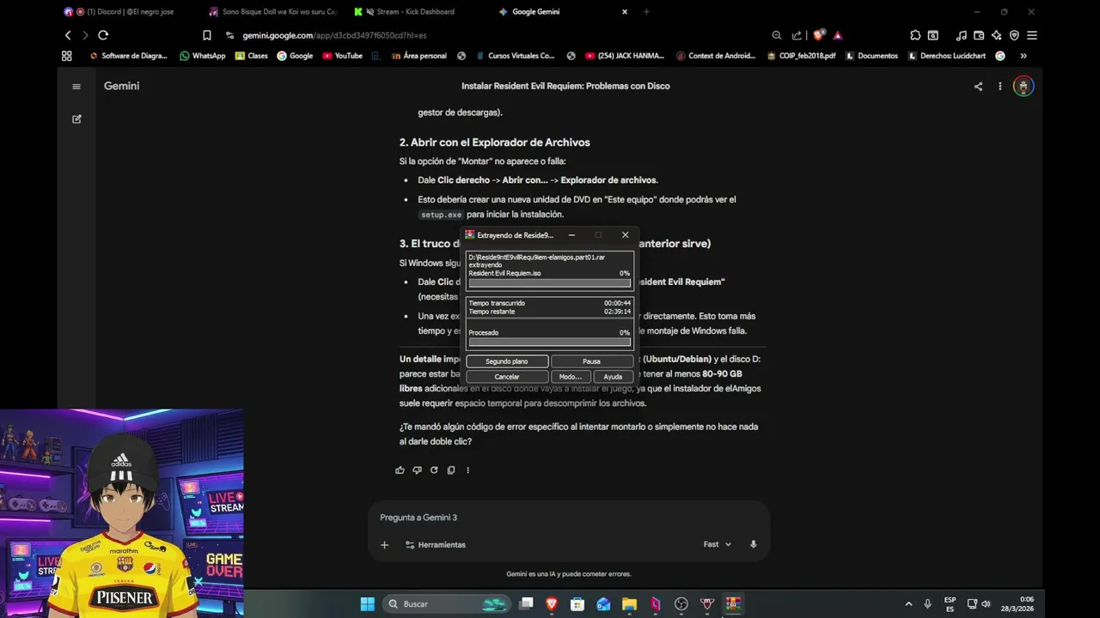Focus the Pregunta a Gemini 3 input
Viewport: 1100px width, 618px height.
[x=568, y=518]
